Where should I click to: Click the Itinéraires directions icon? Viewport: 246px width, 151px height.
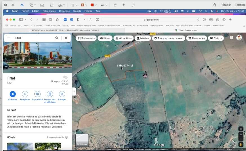point(12,94)
